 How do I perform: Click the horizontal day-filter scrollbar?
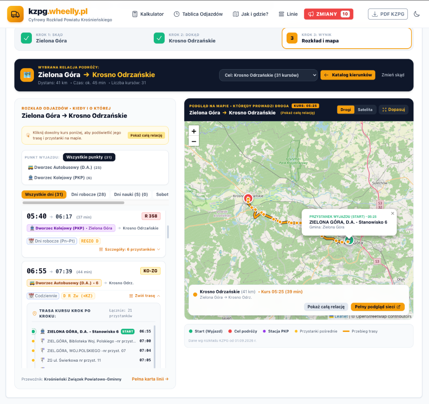click(73, 203)
